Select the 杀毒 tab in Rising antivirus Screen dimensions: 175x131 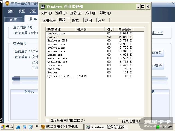click(32, 19)
